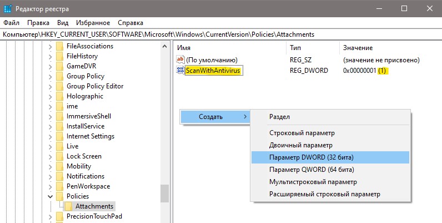This screenshot has width=442, height=223.
Task: Open the Правка menu
Action: 38,23
